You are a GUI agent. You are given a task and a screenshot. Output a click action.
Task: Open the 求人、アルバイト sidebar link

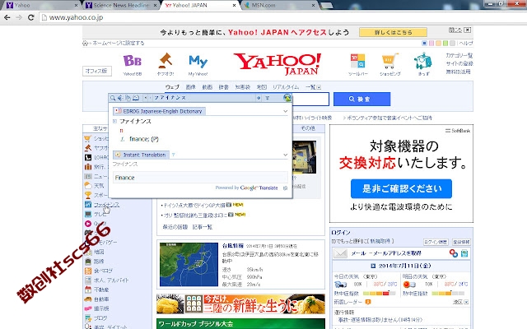111,280
